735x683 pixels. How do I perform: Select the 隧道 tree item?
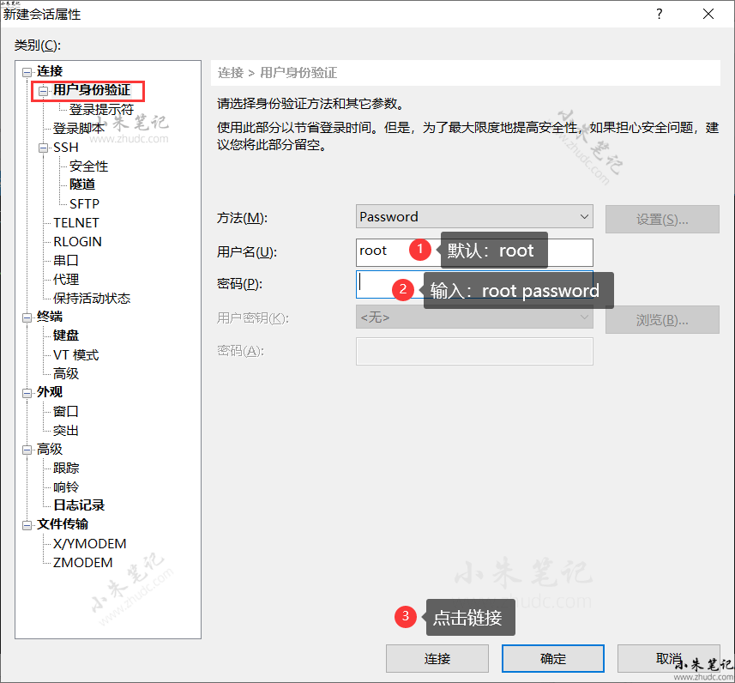point(82,184)
